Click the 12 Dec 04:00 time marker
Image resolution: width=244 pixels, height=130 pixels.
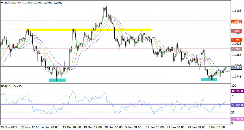[72, 127]
